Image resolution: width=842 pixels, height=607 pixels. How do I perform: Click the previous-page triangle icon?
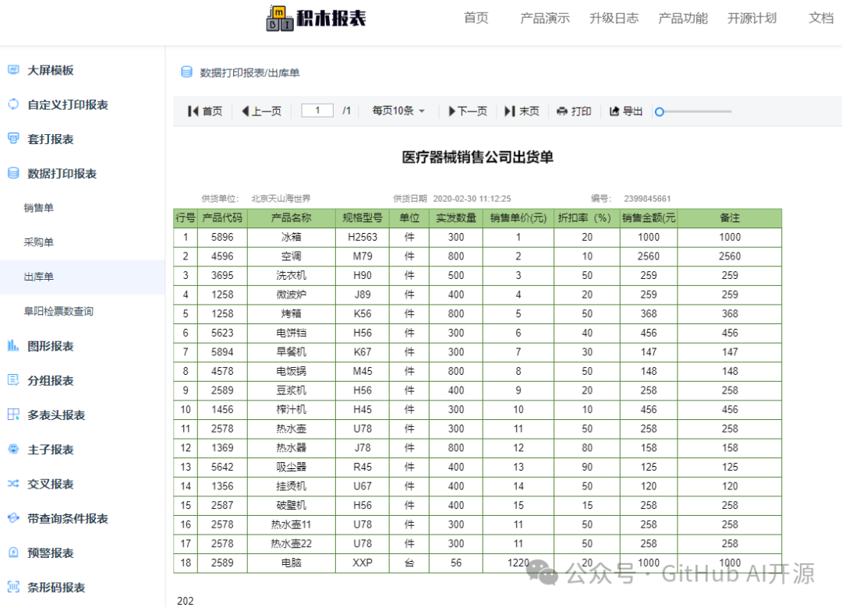246,111
